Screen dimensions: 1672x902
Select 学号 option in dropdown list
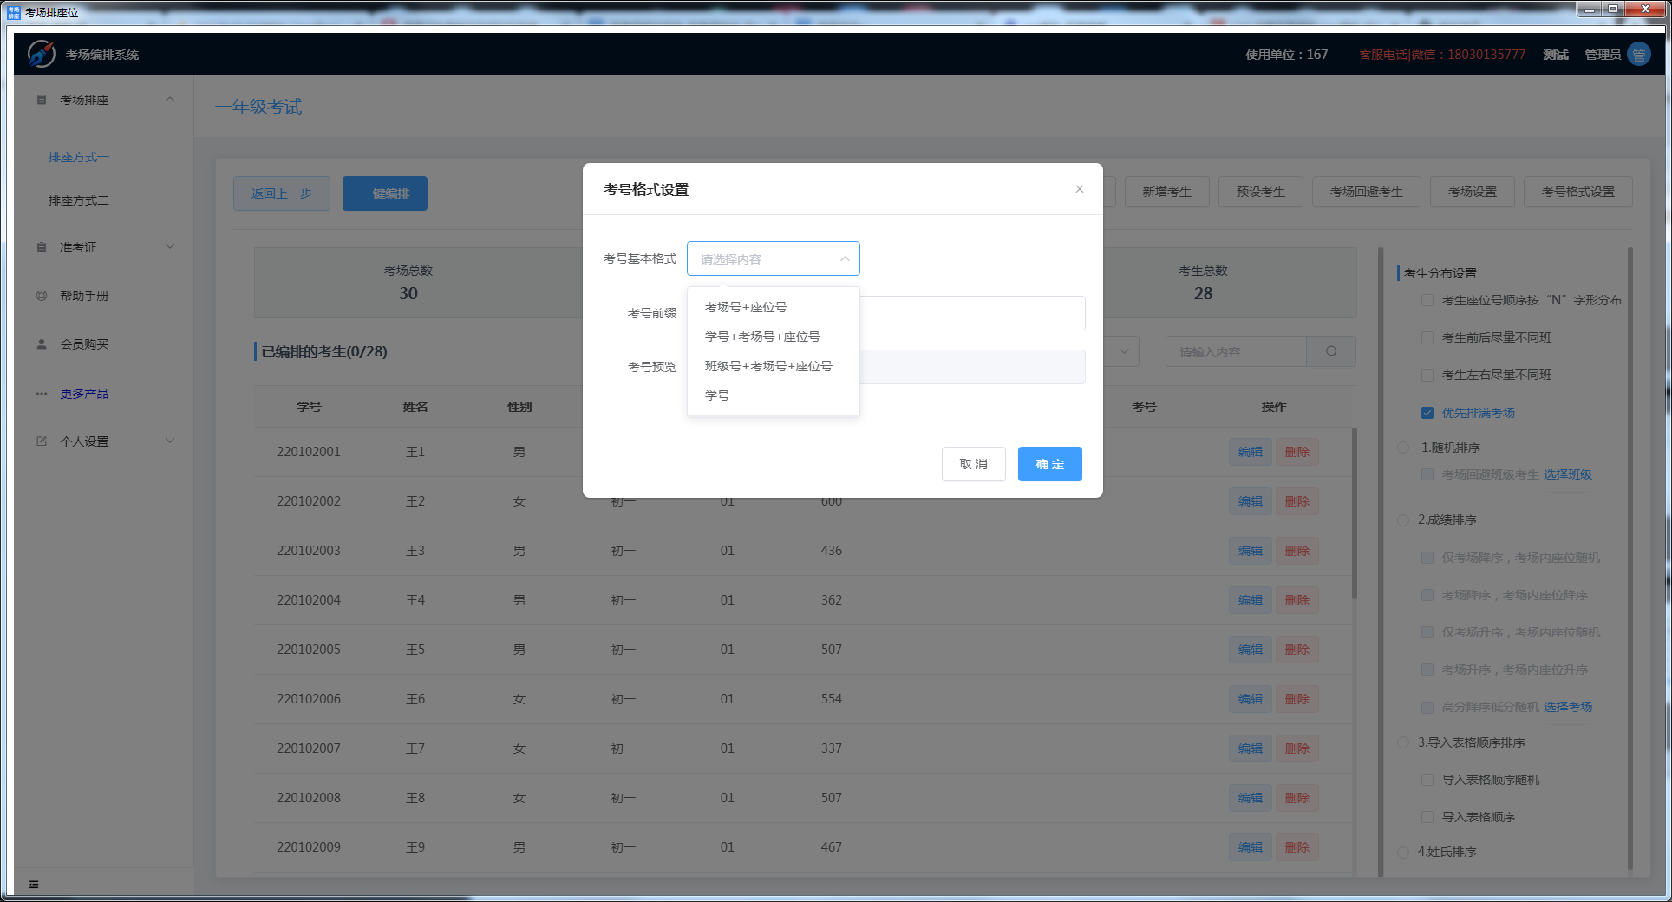[x=774, y=395]
